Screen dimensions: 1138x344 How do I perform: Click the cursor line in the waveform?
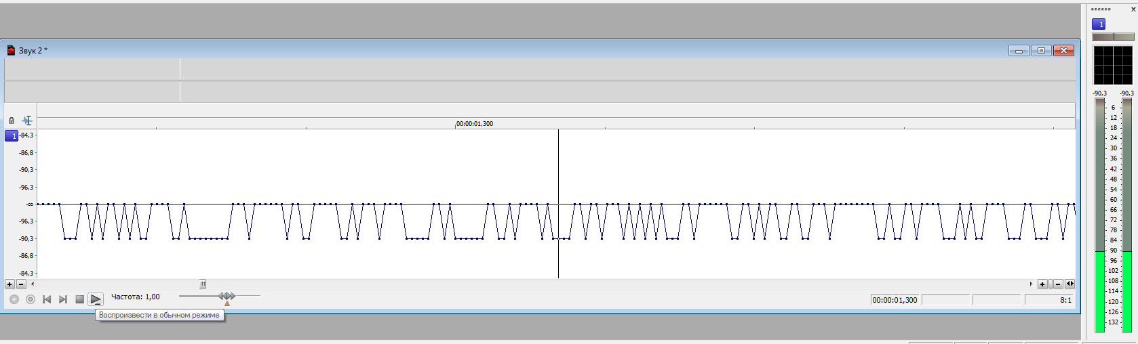558,203
